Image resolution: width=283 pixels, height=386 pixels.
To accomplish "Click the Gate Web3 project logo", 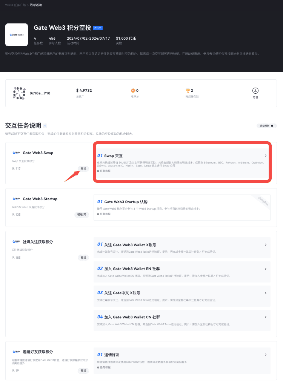I will [17, 35].
